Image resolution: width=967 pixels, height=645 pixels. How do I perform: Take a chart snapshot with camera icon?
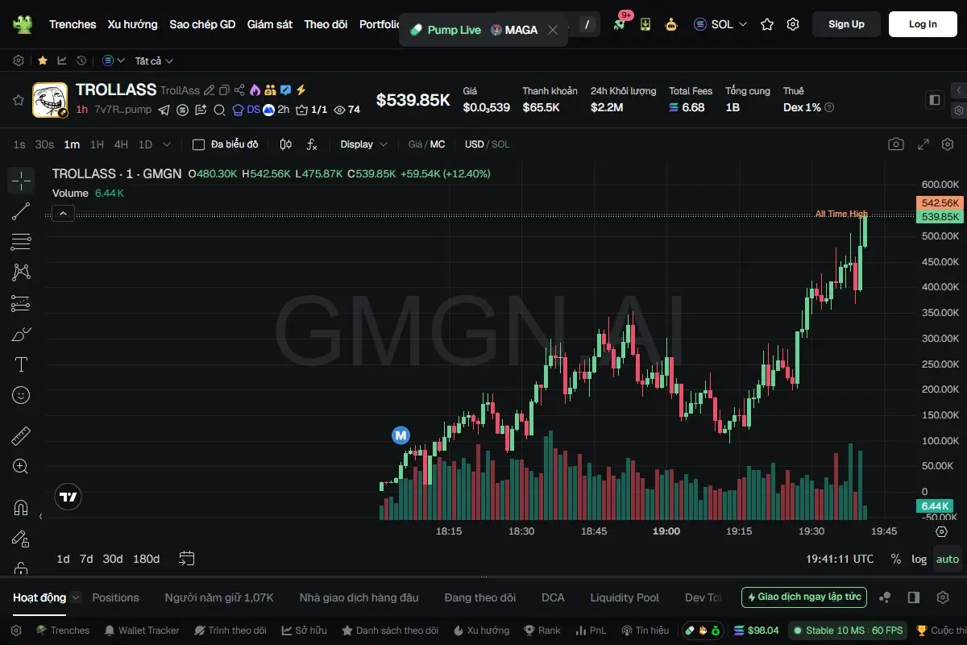coord(896,144)
